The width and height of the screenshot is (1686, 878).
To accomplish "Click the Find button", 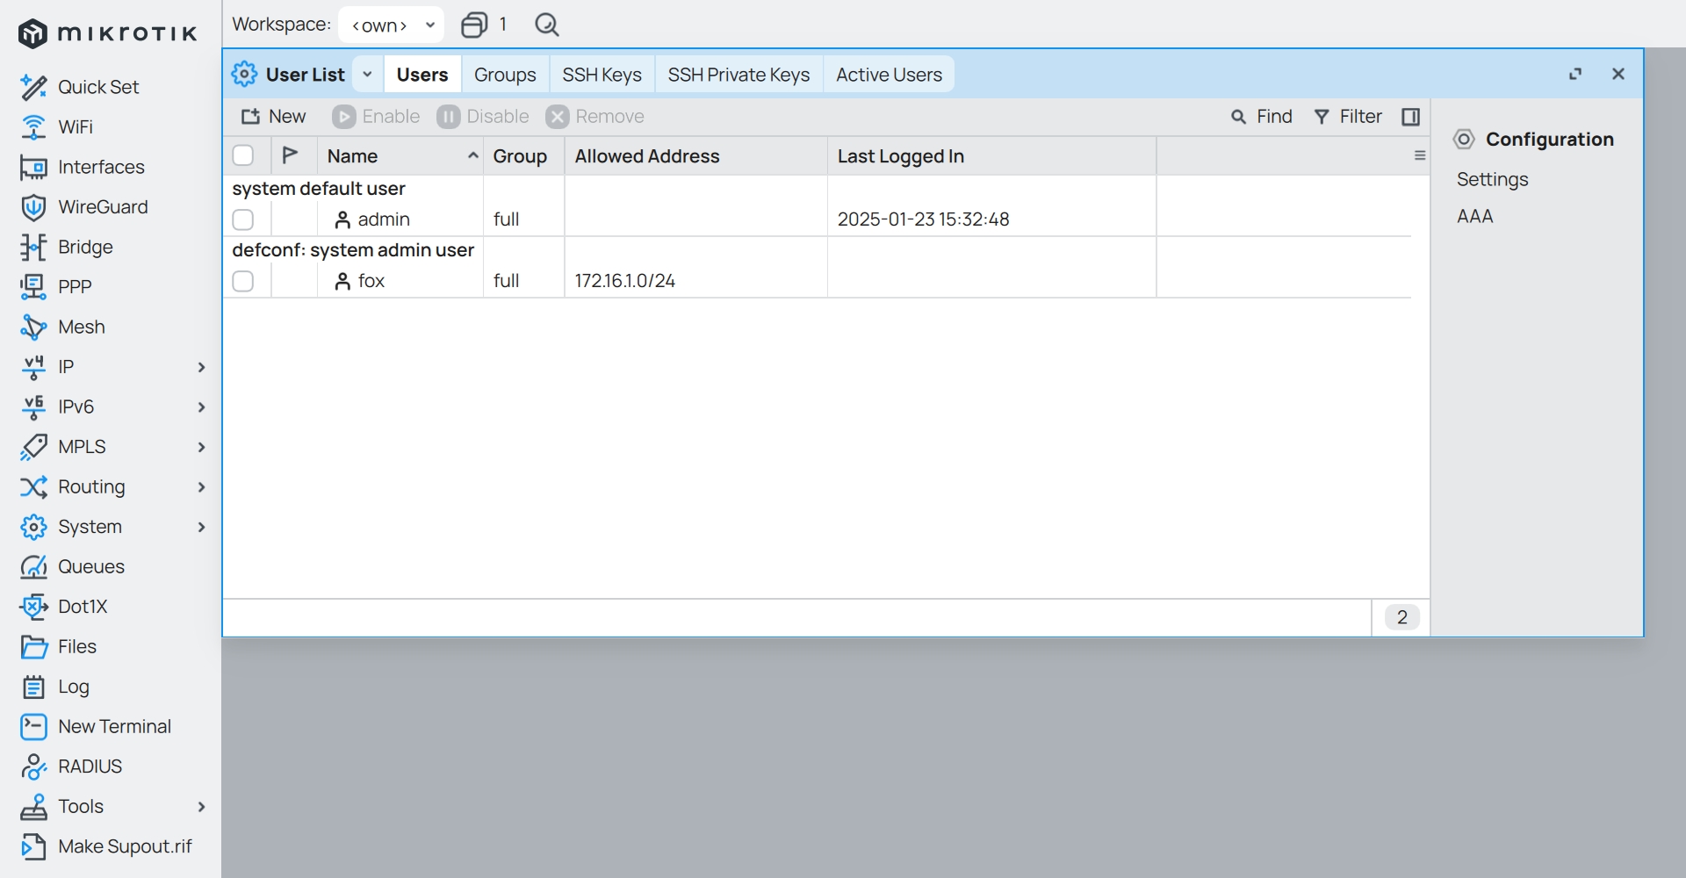I will click(x=1262, y=117).
